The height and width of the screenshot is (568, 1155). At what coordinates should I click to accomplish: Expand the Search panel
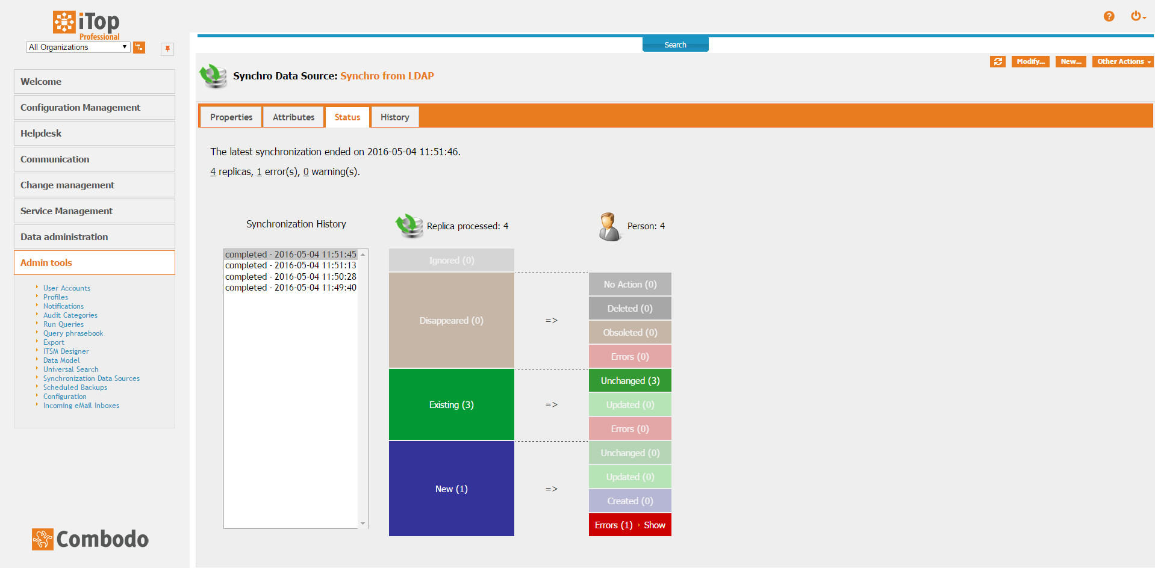tap(675, 45)
